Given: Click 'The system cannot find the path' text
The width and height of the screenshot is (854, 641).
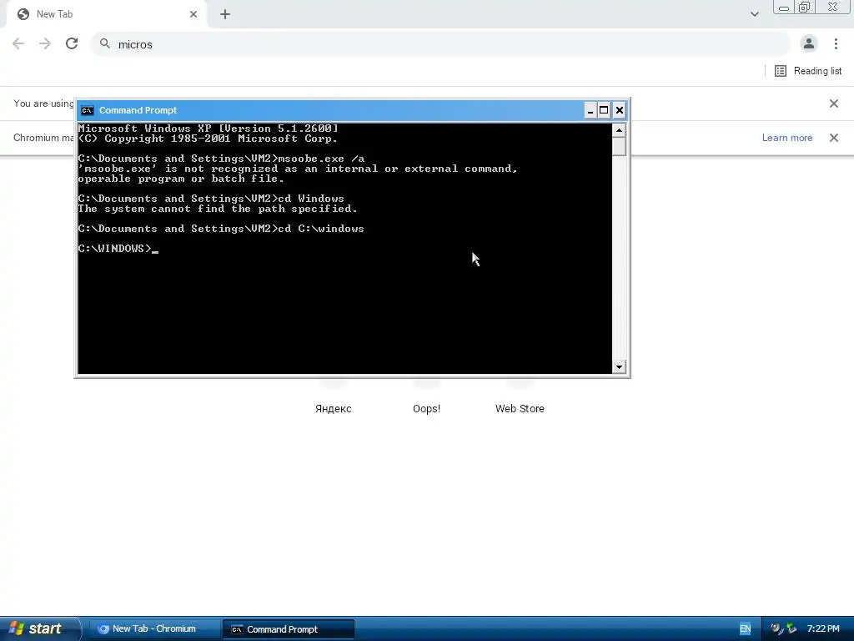Looking at the screenshot, I should (218, 209).
